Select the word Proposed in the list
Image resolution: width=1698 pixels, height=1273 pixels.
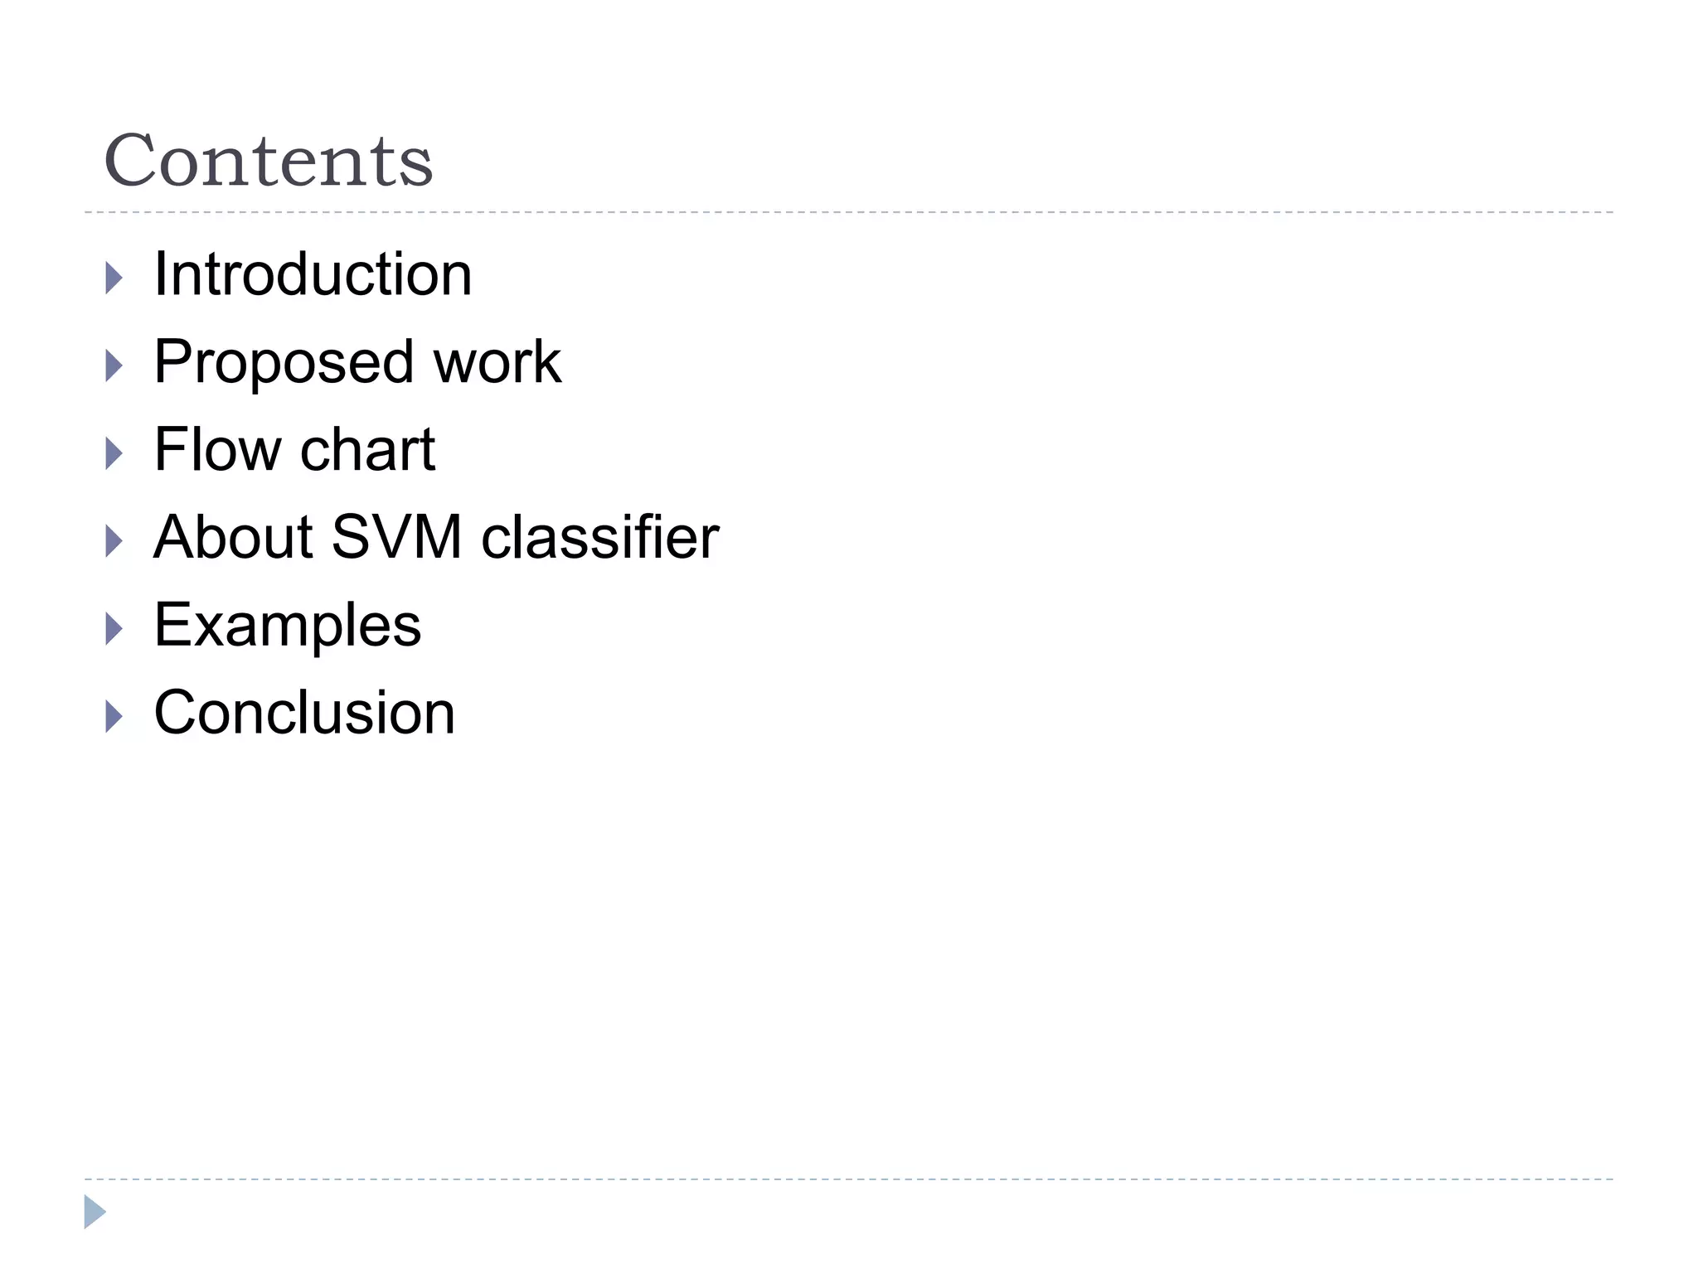coord(284,362)
